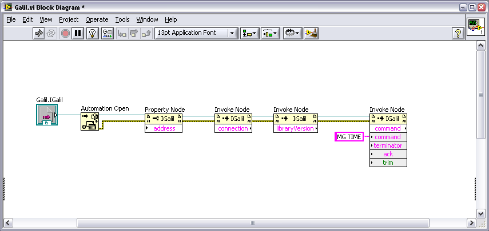Click vertical scrollbar up arrow
Image resolution: width=489 pixels, height=231 pixels.
coord(480,46)
